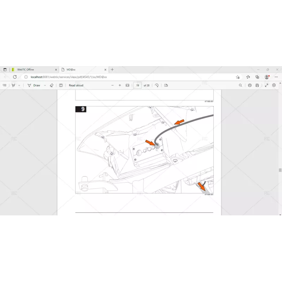Viewport: 282px width, 282px height.
Task: Select the Highlight tool
Action: (13, 85)
